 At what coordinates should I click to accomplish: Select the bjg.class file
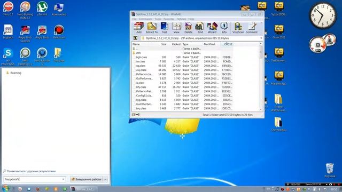(183, 100)
